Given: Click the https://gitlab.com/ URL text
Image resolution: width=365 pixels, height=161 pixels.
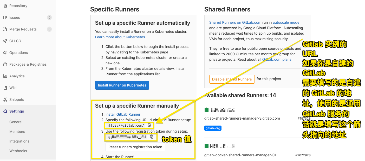Looking at the screenshot, I should tap(125, 126).
